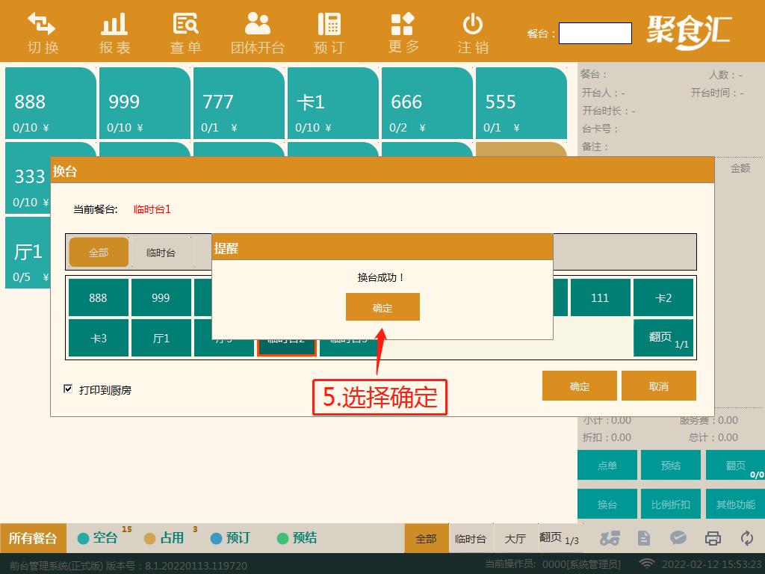Open table tile 777 in main grid
Screen dimensions: 765x574
coord(239,103)
